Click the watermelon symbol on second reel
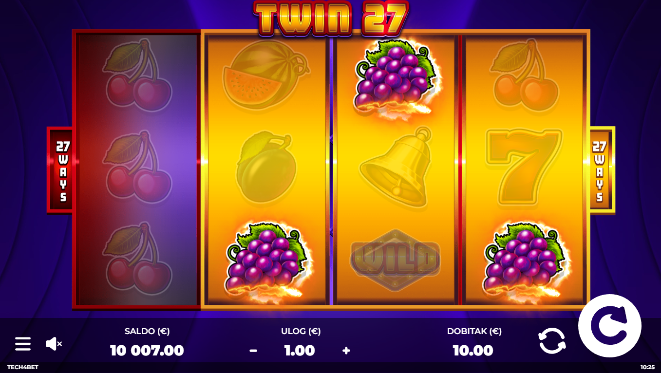 tap(266, 75)
